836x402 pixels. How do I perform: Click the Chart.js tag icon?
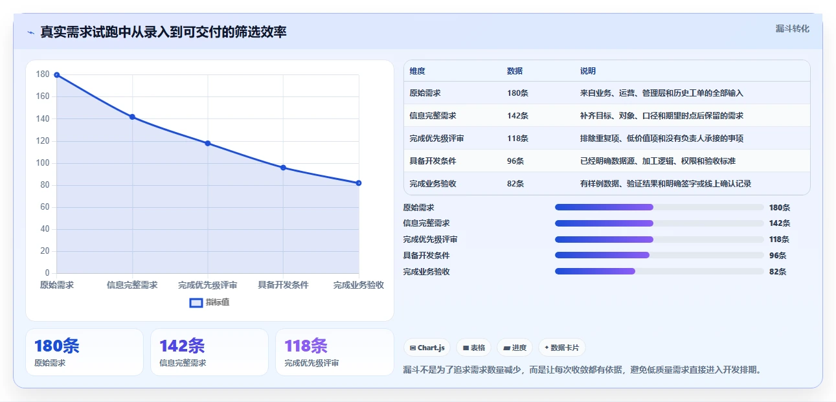(x=412, y=348)
